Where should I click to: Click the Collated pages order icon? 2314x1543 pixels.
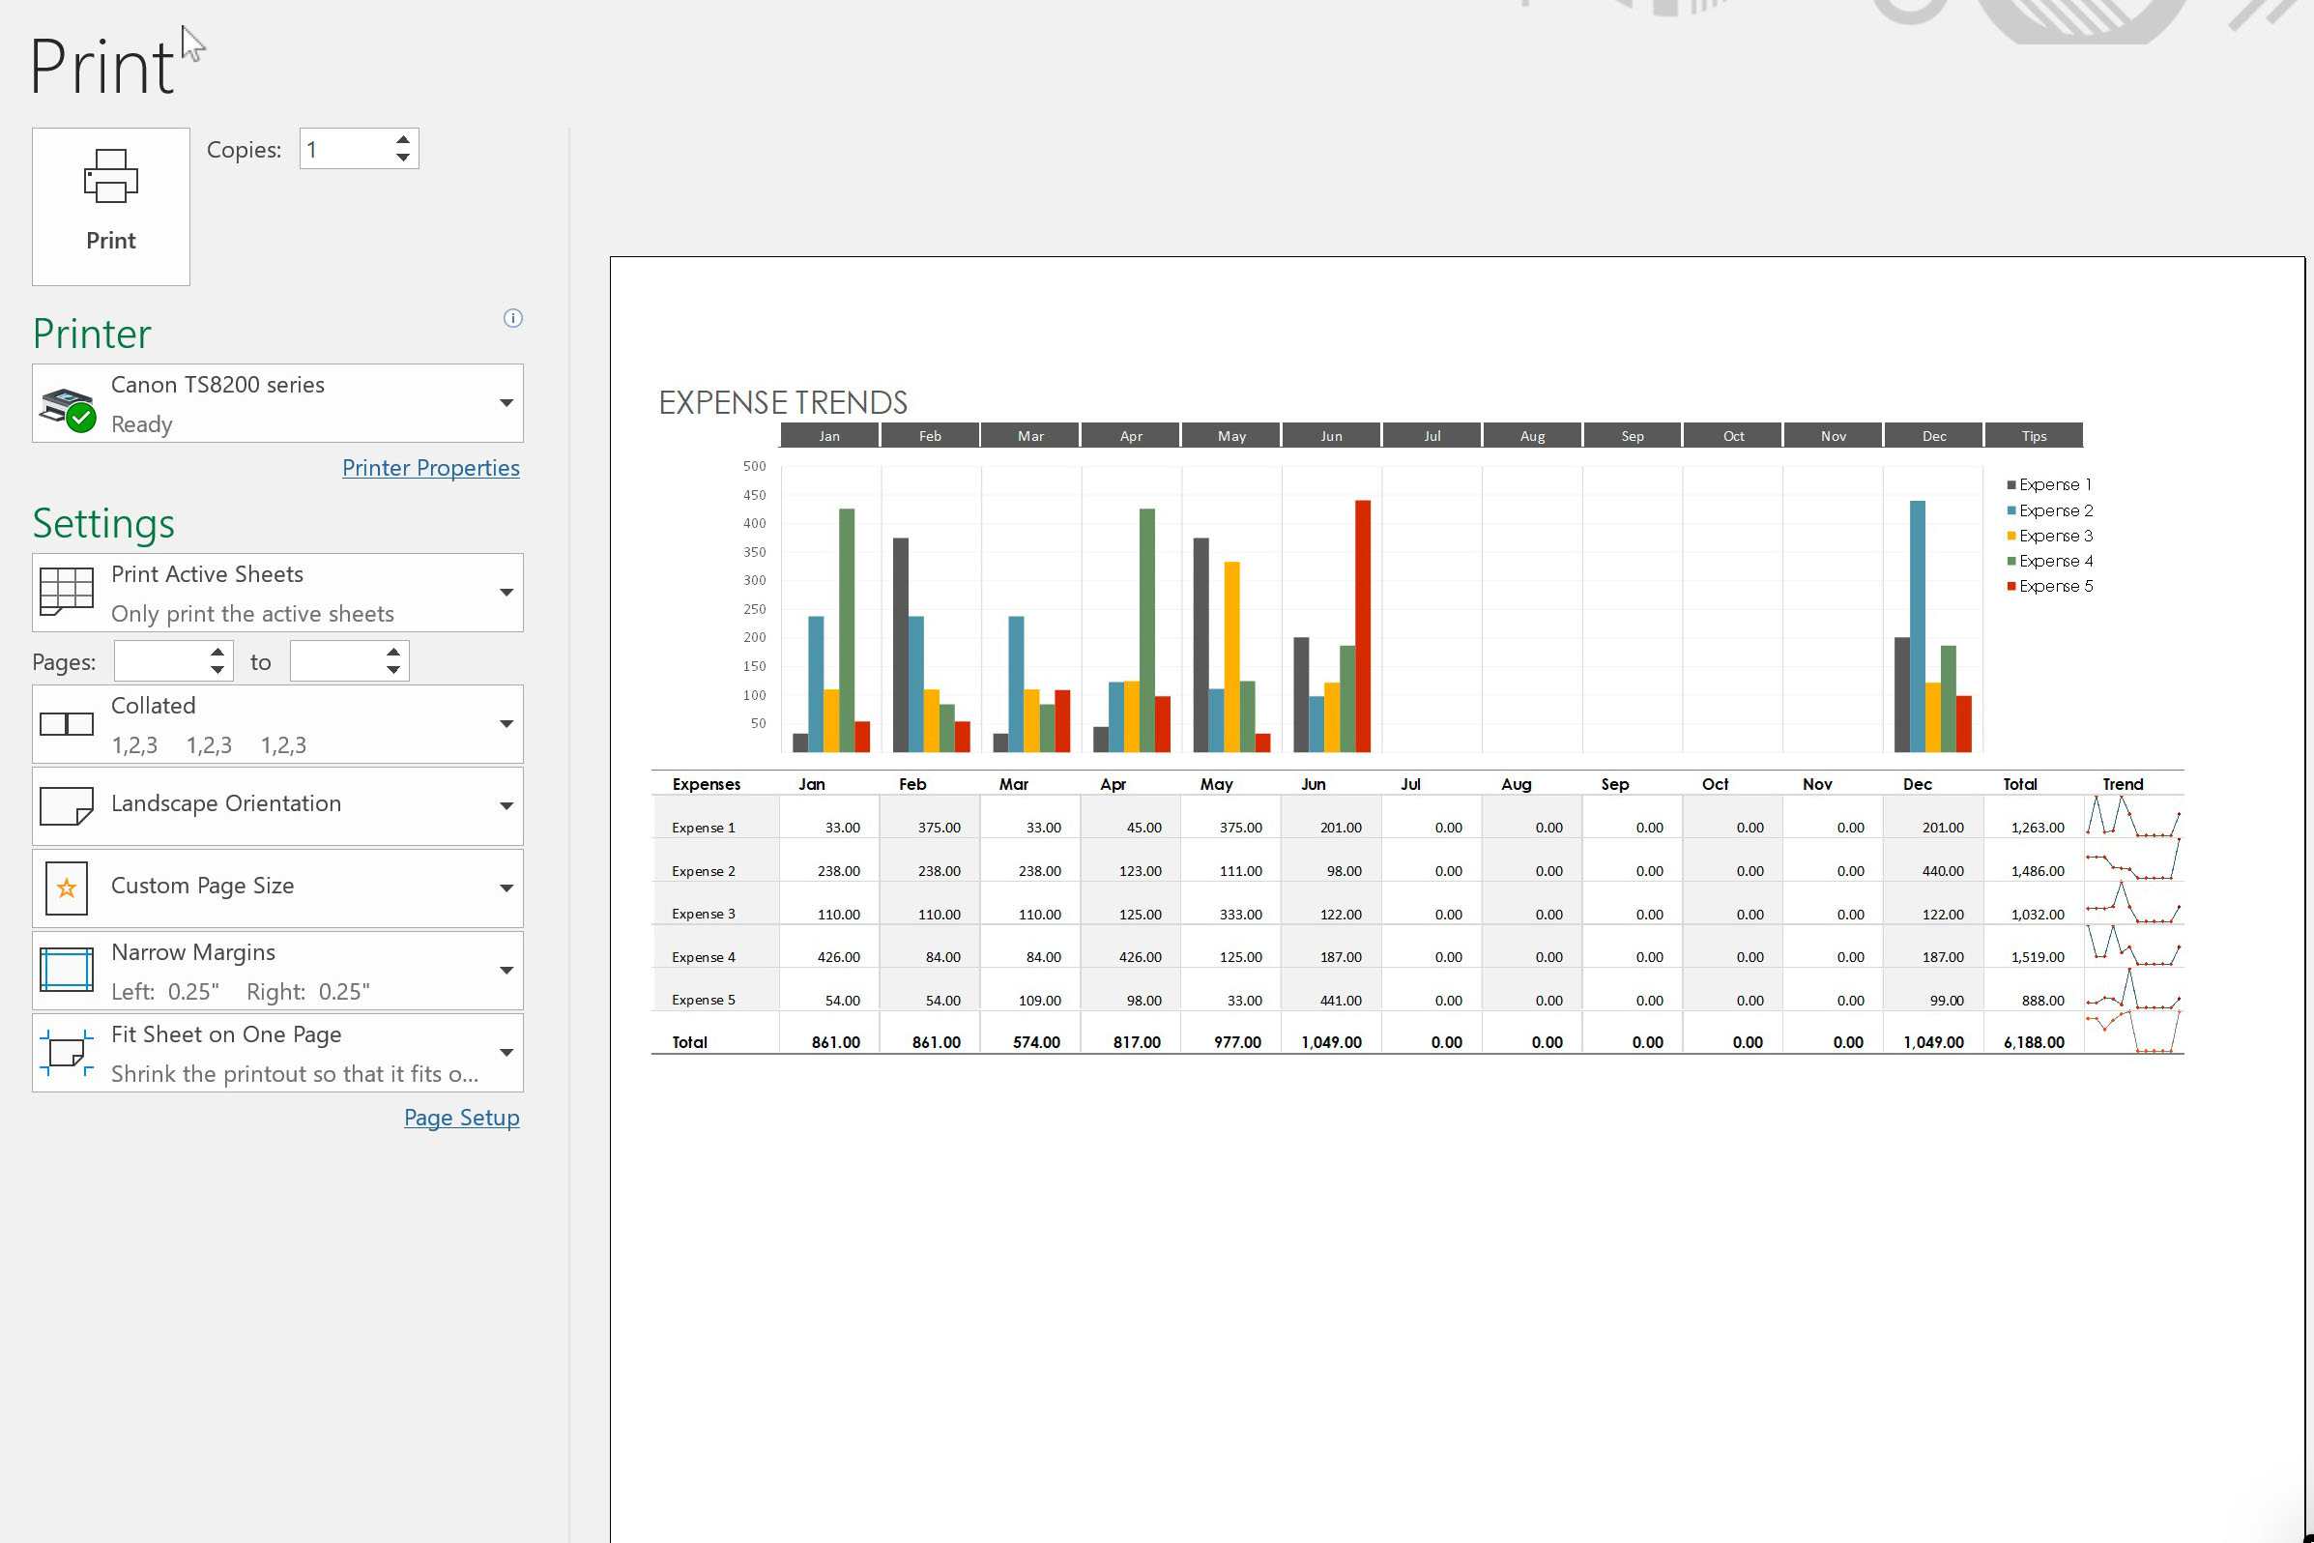(x=66, y=723)
